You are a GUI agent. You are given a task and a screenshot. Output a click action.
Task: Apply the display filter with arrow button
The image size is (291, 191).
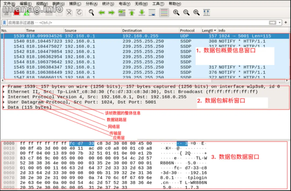[x=272, y=23]
